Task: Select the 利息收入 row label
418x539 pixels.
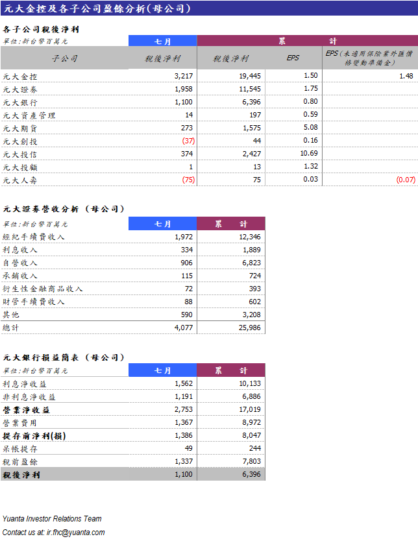Action: [x=20, y=250]
